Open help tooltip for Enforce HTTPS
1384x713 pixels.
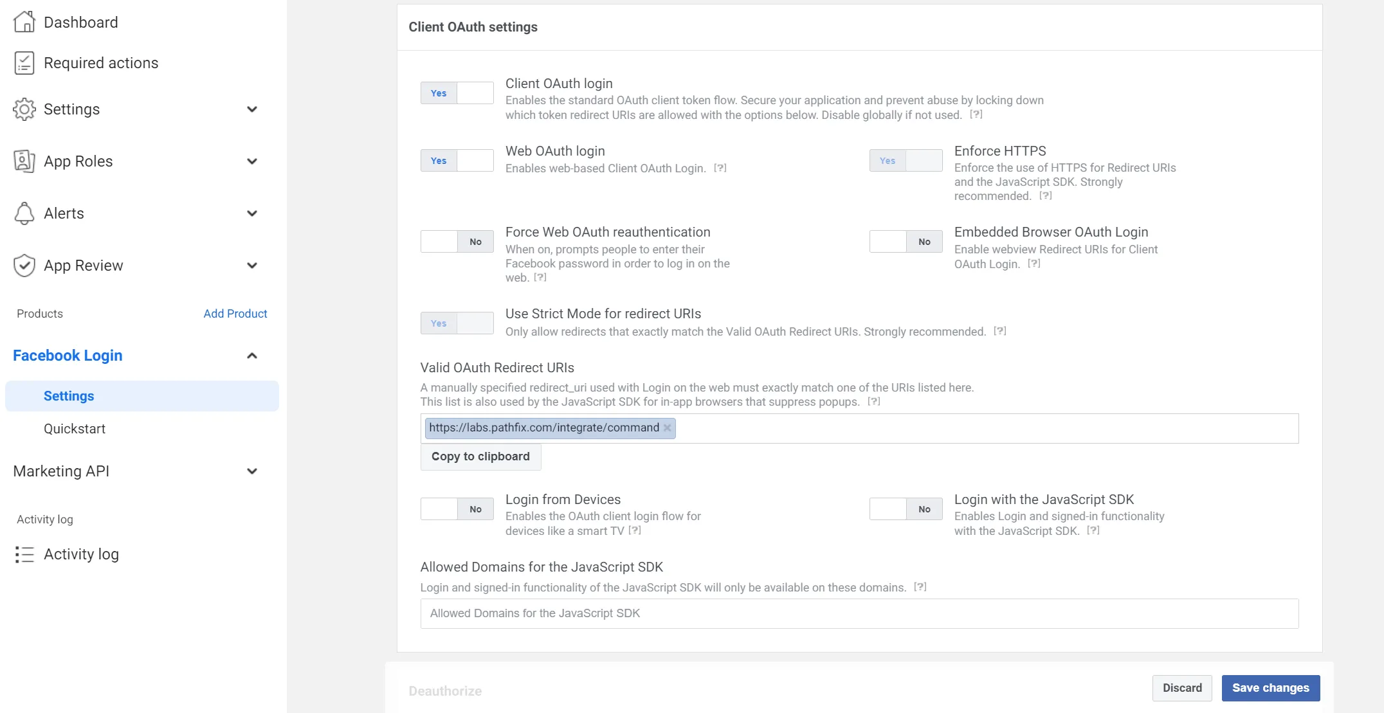[x=1046, y=195]
